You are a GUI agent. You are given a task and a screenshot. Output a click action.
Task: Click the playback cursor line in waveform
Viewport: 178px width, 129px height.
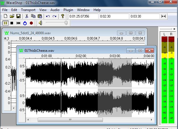pyautogui.click(x=61, y=88)
